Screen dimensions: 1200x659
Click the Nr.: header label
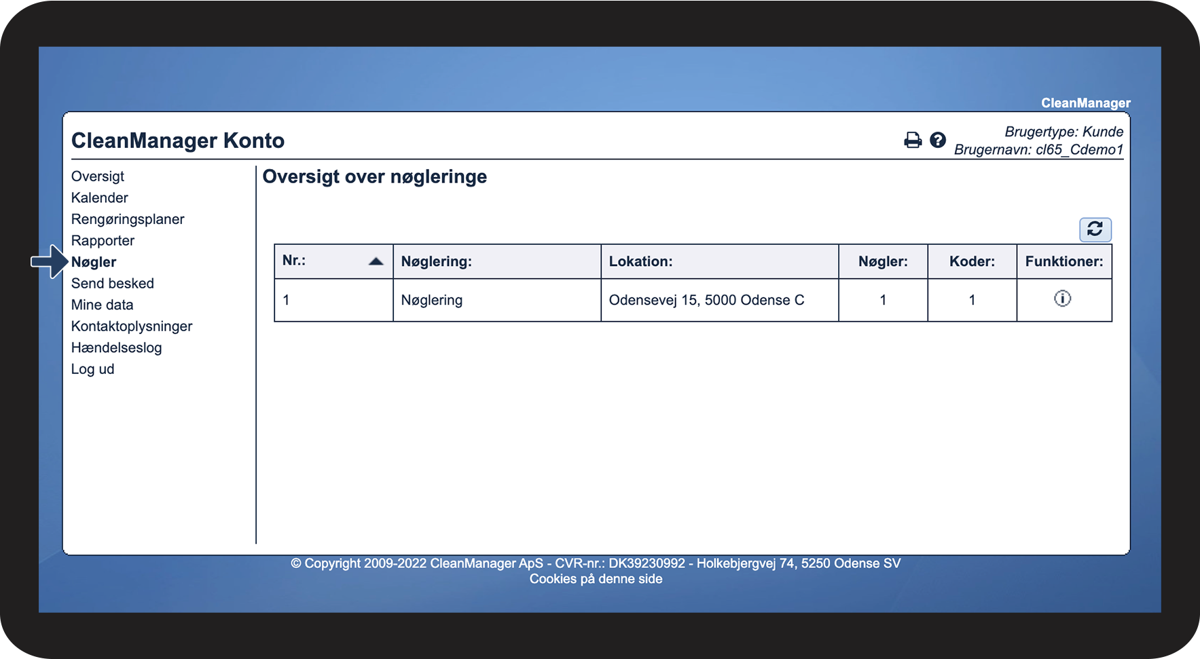coord(294,261)
